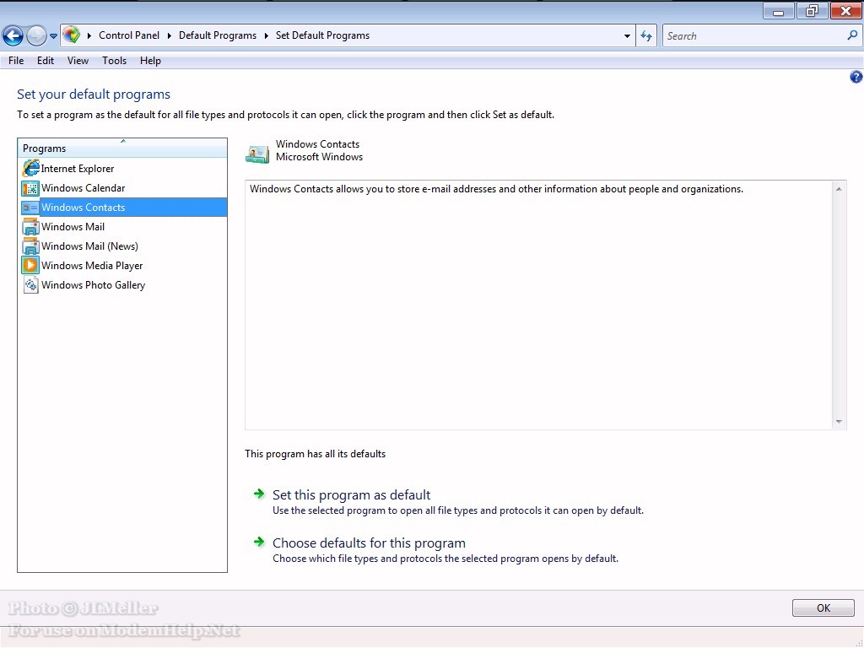864x648 pixels.
Task: Navigate to Control Panel breadcrumb
Action: point(129,35)
